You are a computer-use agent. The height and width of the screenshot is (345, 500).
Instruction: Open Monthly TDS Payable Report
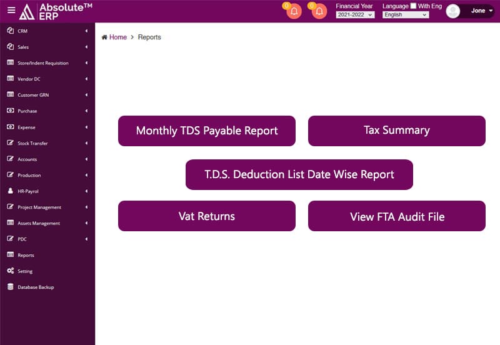coord(207,131)
